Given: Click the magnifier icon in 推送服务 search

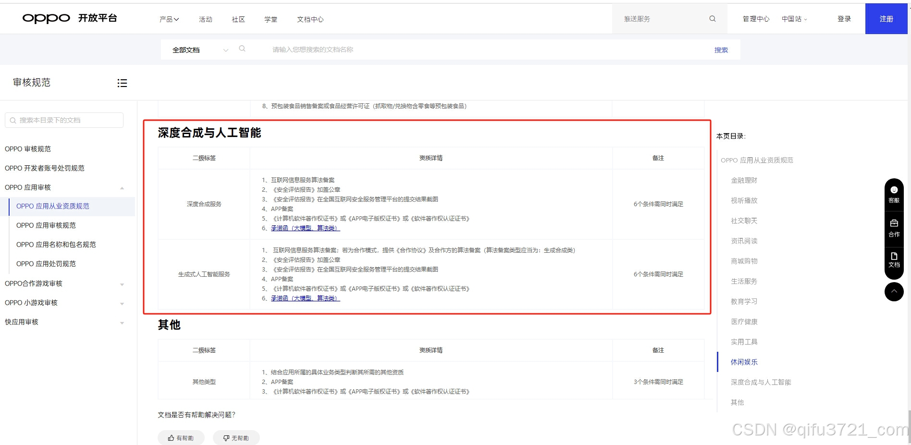Looking at the screenshot, I should (713, 19).
